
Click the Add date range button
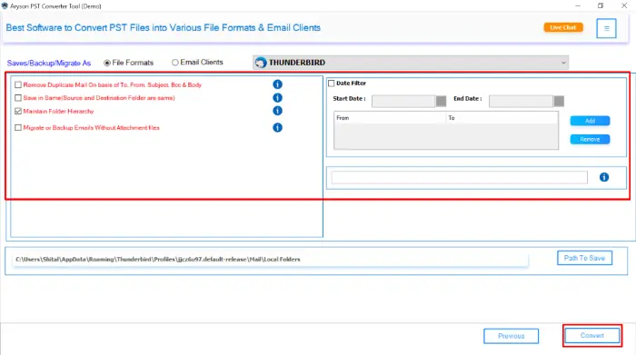pos(590,121)
